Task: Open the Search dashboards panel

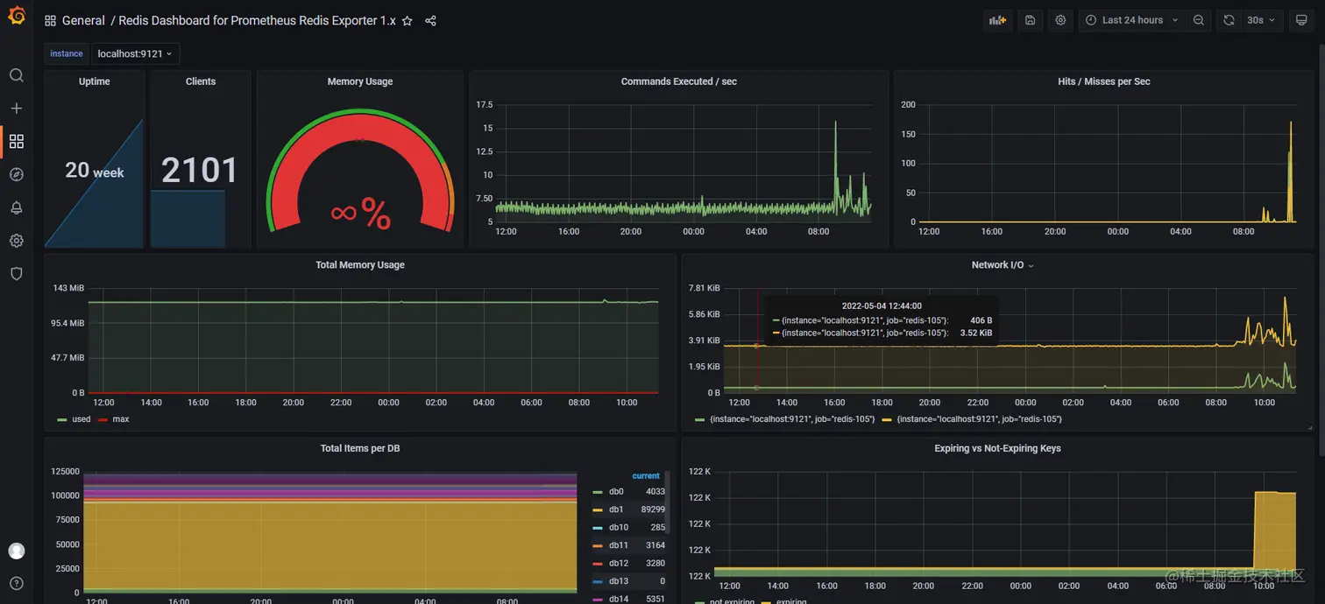Action: [16, 75]
